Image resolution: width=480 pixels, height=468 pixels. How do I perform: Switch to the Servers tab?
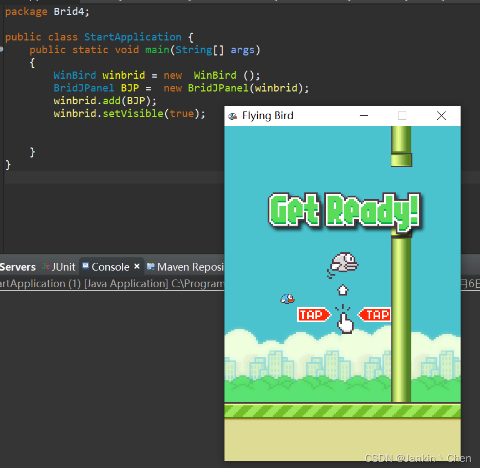point(17,267)
